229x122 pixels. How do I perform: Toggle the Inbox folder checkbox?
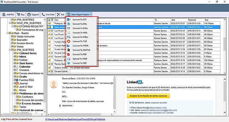(x=15, y=56)
